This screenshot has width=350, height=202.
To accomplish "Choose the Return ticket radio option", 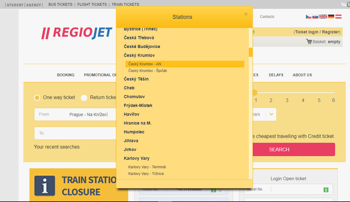I will click(84, 98).
